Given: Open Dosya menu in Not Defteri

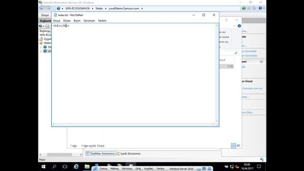Looking at the screenshot, I should [x=57, y=20].
